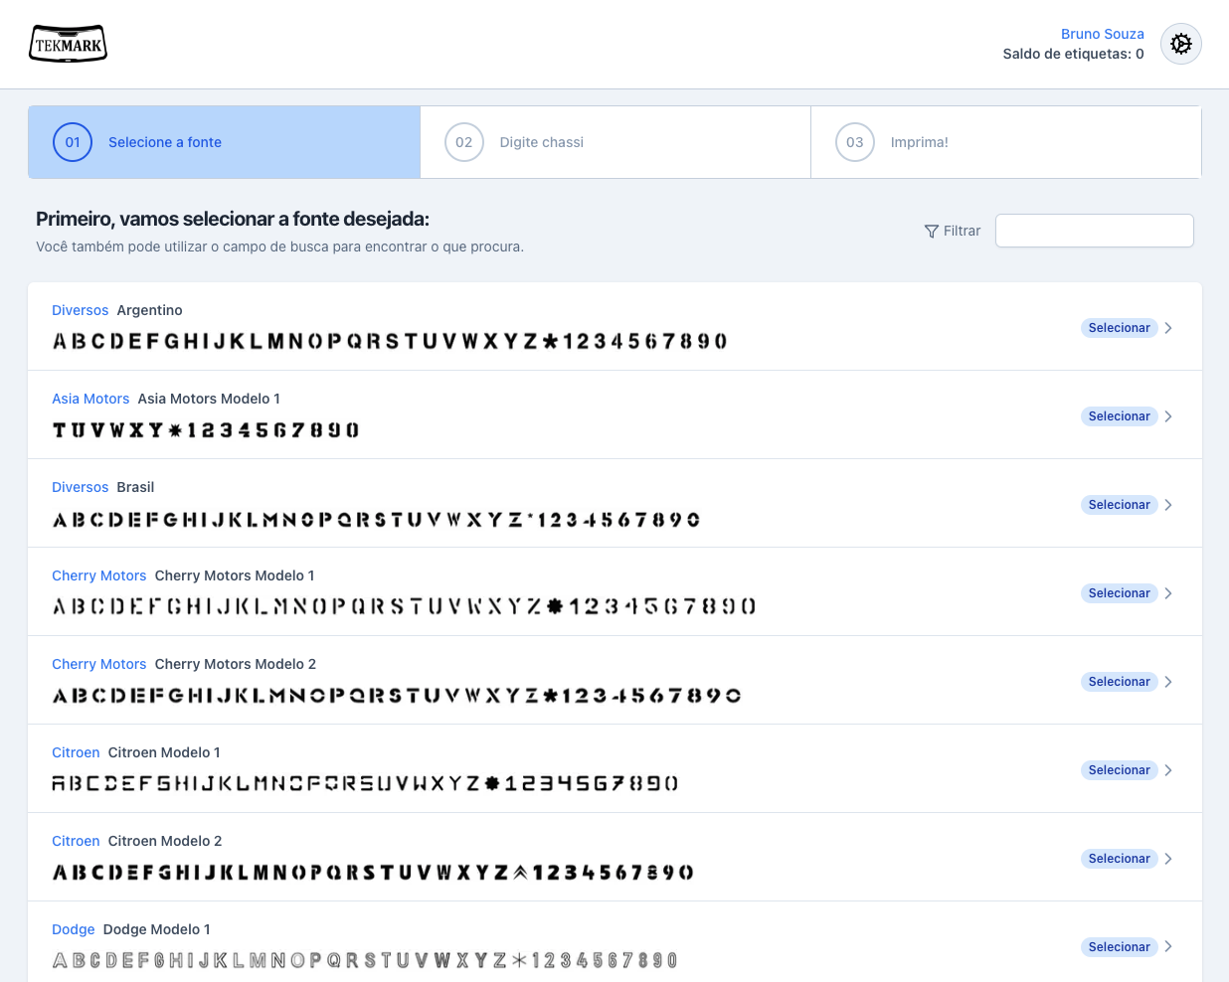Click the Argentino font sample preview
Image resolution: width=1229 pixels, height=982 pixels.
click(390, 342)
